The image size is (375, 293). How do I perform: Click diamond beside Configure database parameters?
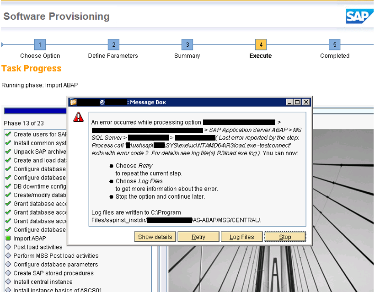click(8, 264)
